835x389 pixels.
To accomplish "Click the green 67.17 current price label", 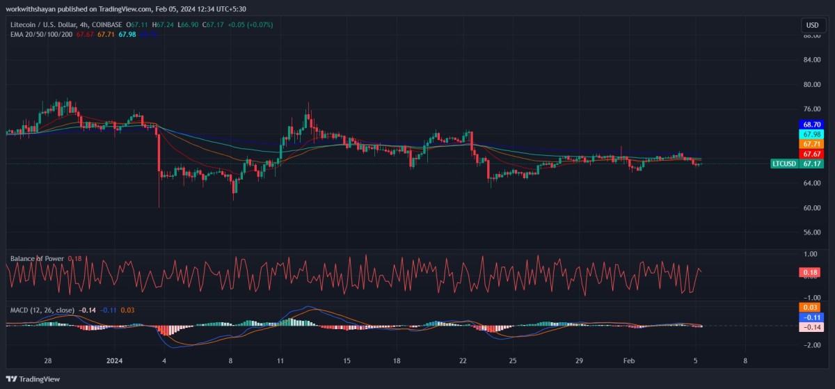I will click(809, 164).
